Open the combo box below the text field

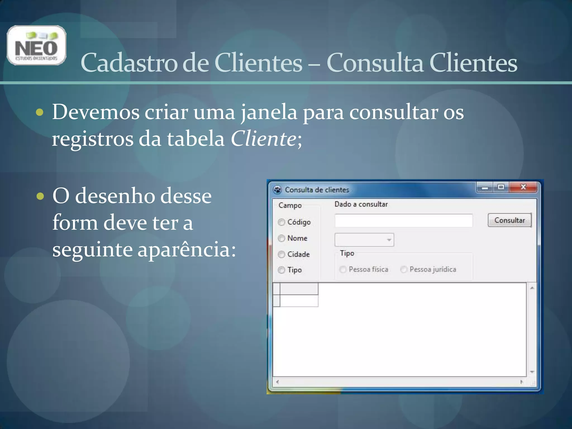[364, 240]
